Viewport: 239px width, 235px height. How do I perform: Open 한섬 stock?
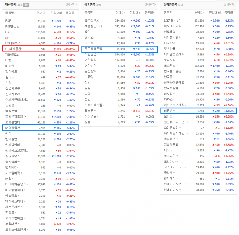pyautogui.click(x=8, y=134)
